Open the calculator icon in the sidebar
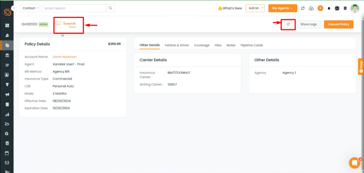Image resolution: width=364 pixels, height=173 pixels. point(7,144)
